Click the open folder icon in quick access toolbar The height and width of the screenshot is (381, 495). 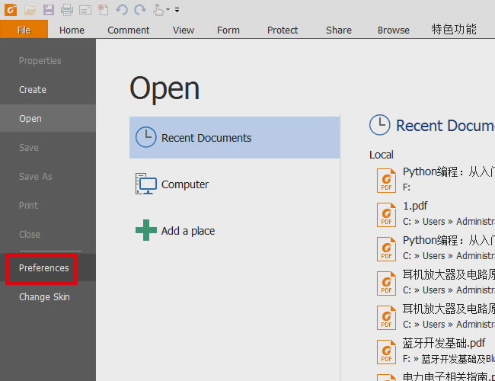(x=30, y=10)
